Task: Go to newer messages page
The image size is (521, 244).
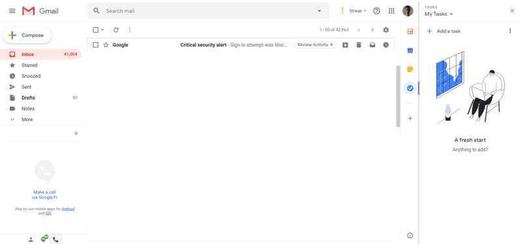Action: (x=359, y=30)
